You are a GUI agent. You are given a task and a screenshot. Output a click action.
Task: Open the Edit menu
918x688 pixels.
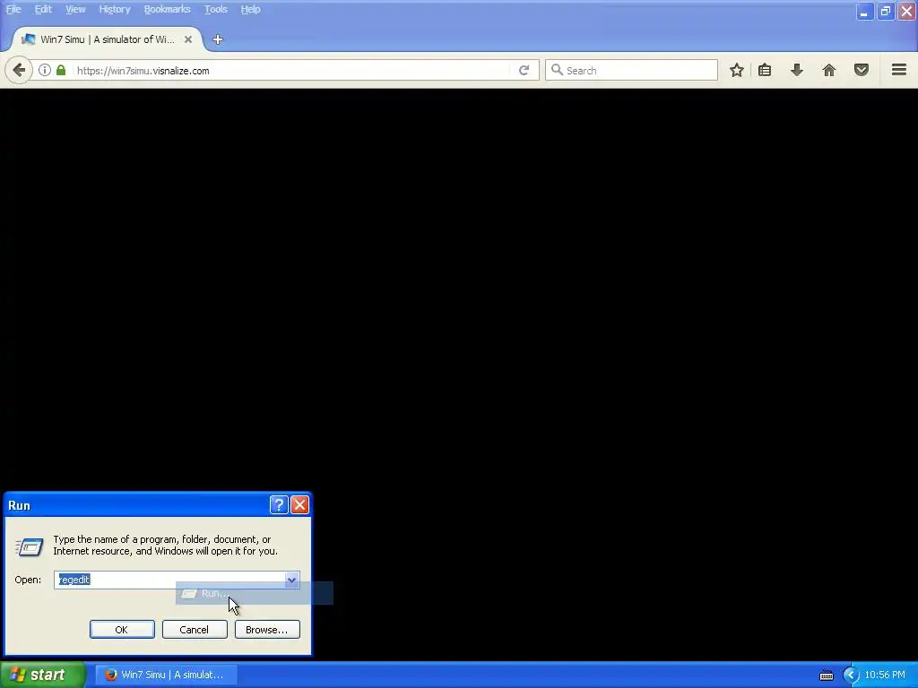(43, 9)
